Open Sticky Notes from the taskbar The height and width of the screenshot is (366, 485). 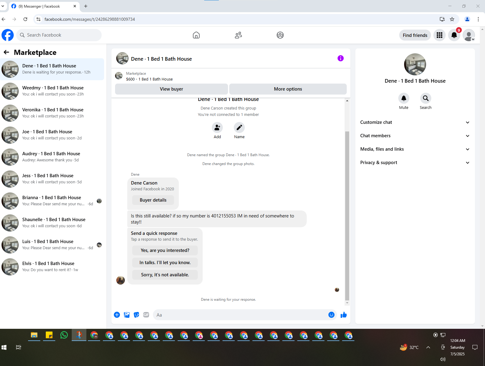point(49,335)
